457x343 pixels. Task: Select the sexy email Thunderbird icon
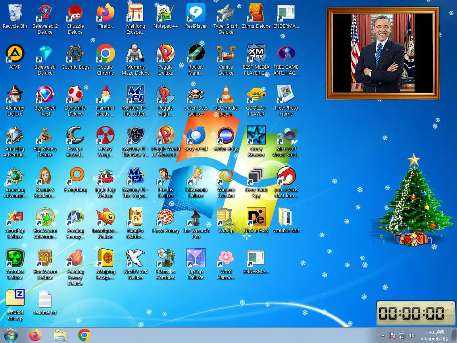coord(196,139)
